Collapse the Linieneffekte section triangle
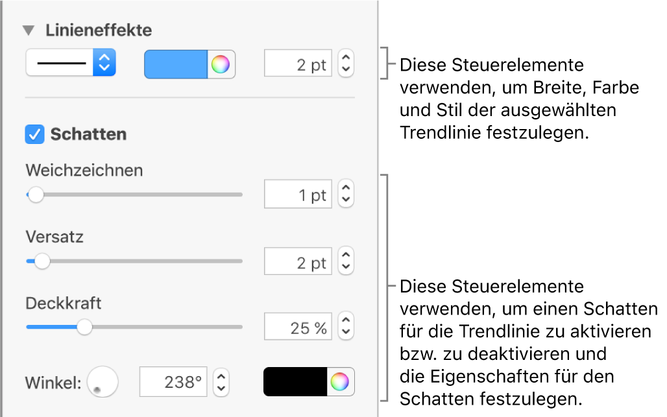This screenshot has width=667, height=417. 29,30
